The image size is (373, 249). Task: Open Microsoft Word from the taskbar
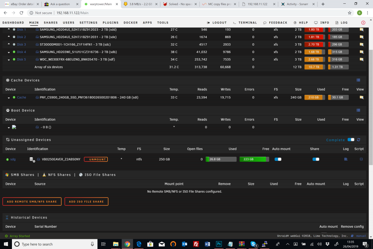coord(207,244)
